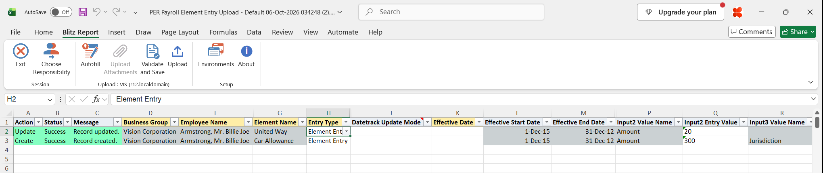Click the Undo arrow
This screenshot has width=823, height=173.
(x=96, y=12)
